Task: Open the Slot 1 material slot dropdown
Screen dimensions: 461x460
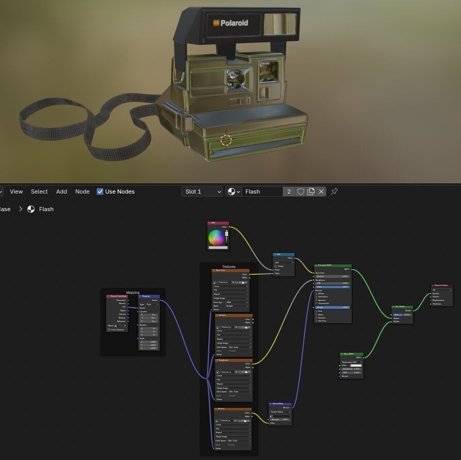Action: pos(202,192)
